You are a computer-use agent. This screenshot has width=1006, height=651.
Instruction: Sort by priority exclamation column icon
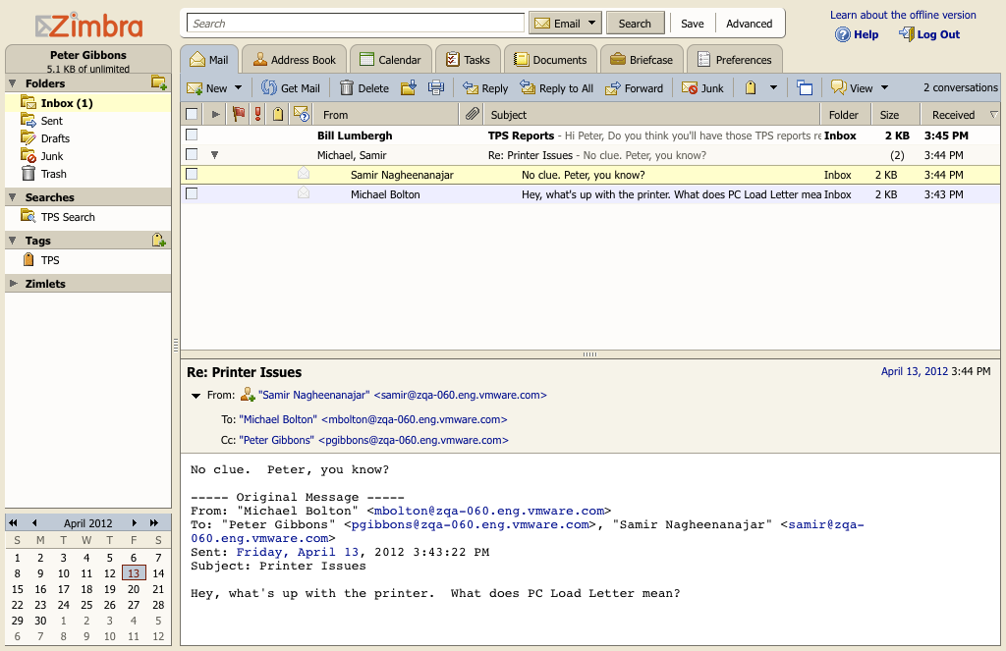point(258,114)
